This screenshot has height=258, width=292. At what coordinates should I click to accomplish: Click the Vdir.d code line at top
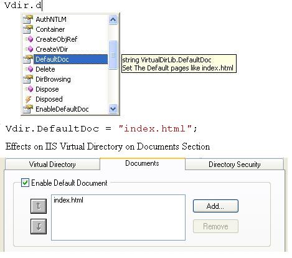coord(23,5)
